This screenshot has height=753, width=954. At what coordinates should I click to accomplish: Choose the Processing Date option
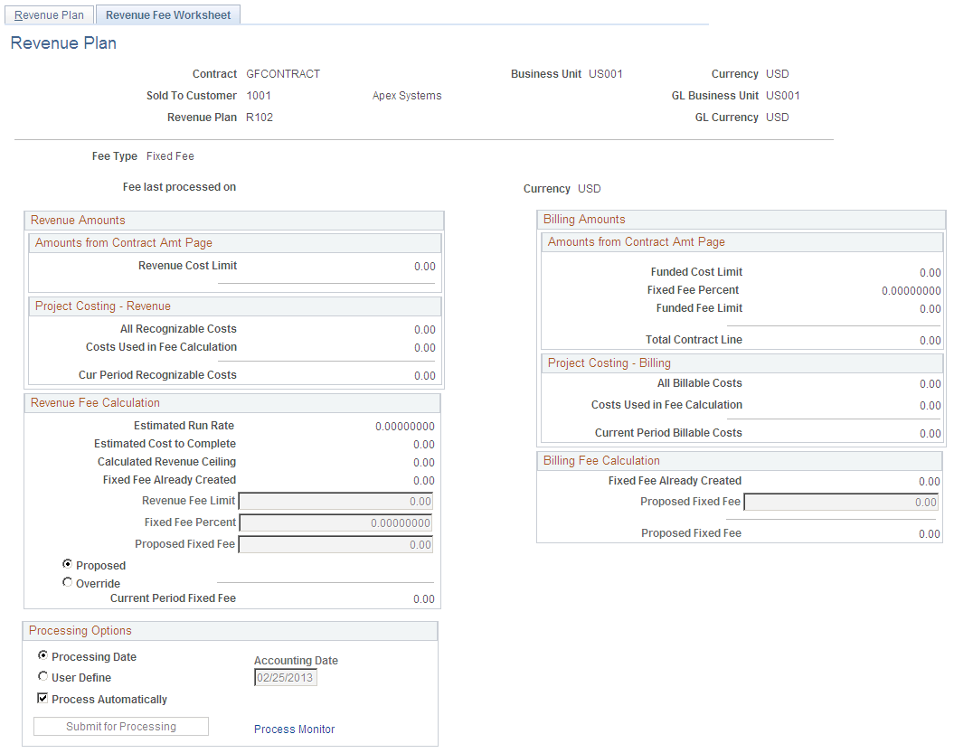tap(43, 656)
